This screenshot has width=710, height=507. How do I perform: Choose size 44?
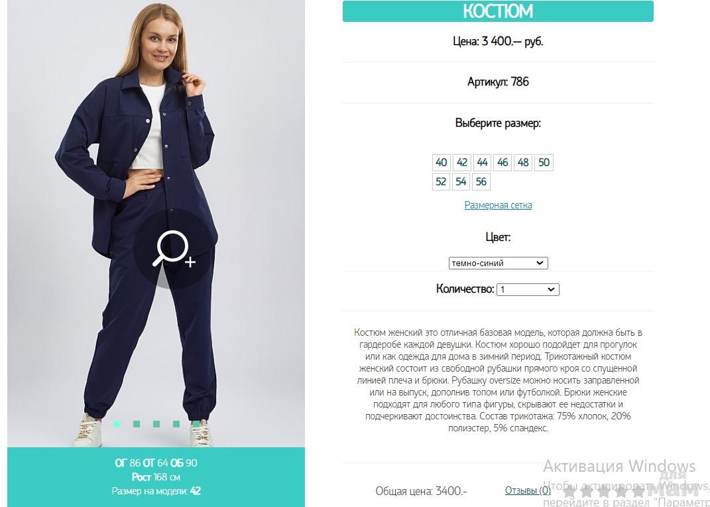pos(482,162)
